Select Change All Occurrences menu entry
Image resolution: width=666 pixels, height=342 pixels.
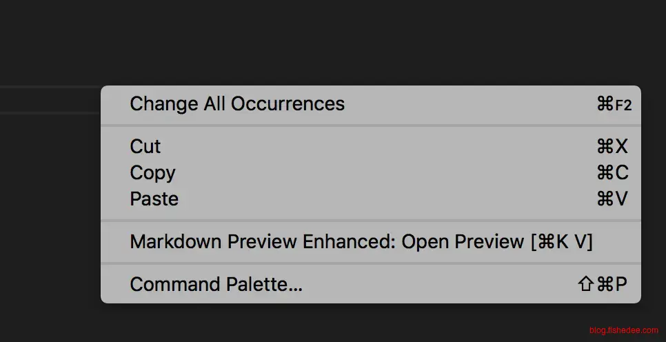(x=237, y=104)
